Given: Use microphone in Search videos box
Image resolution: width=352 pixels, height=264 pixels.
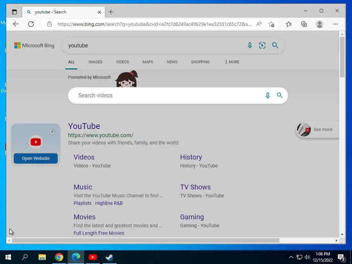Looking at the screenshot, I should pos(267,96).
